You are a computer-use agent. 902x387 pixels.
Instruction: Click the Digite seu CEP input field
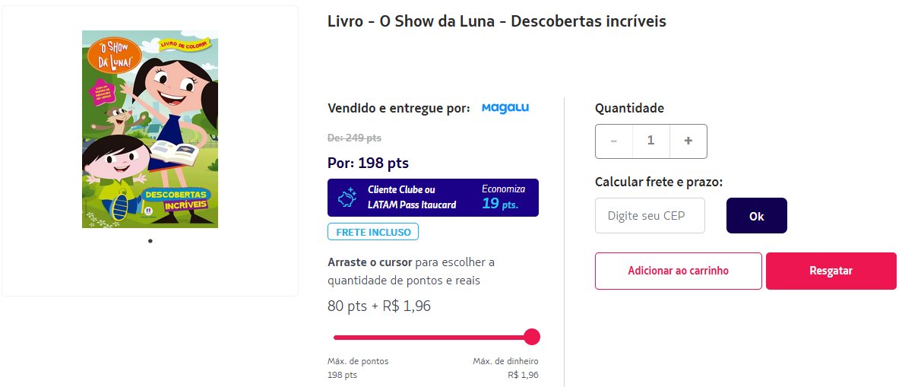(650, 215)
